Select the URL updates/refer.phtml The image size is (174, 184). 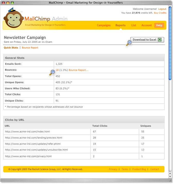[x=33, y=144]
